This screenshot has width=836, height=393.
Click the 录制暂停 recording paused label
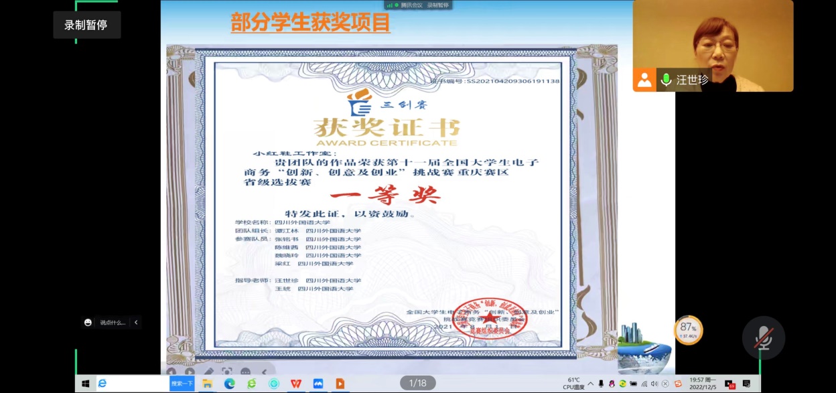point(86,25)
